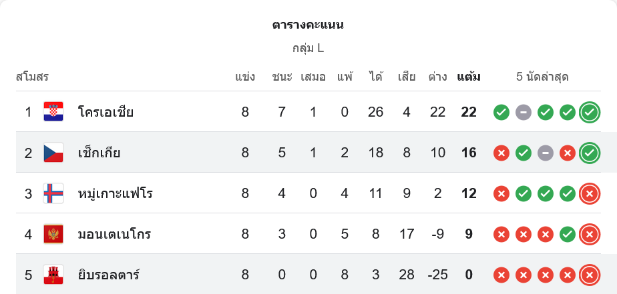This screenshot has width=617, height=294.
Task: Click Montenegro's latest circled loss icon
Action: pyautogui.click(x=589, y=235)
